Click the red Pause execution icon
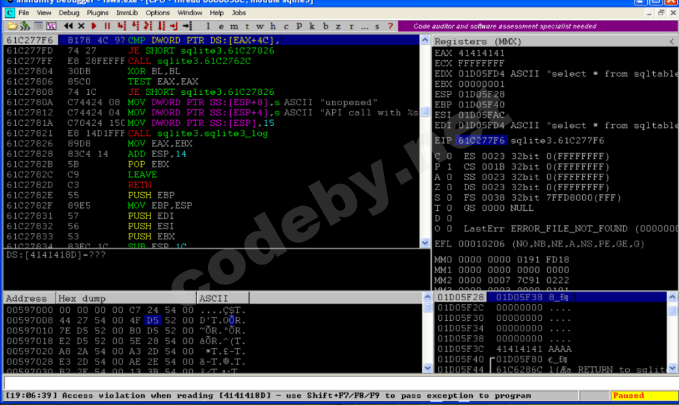The image size is (679, 405). click(x=107, y=27)
